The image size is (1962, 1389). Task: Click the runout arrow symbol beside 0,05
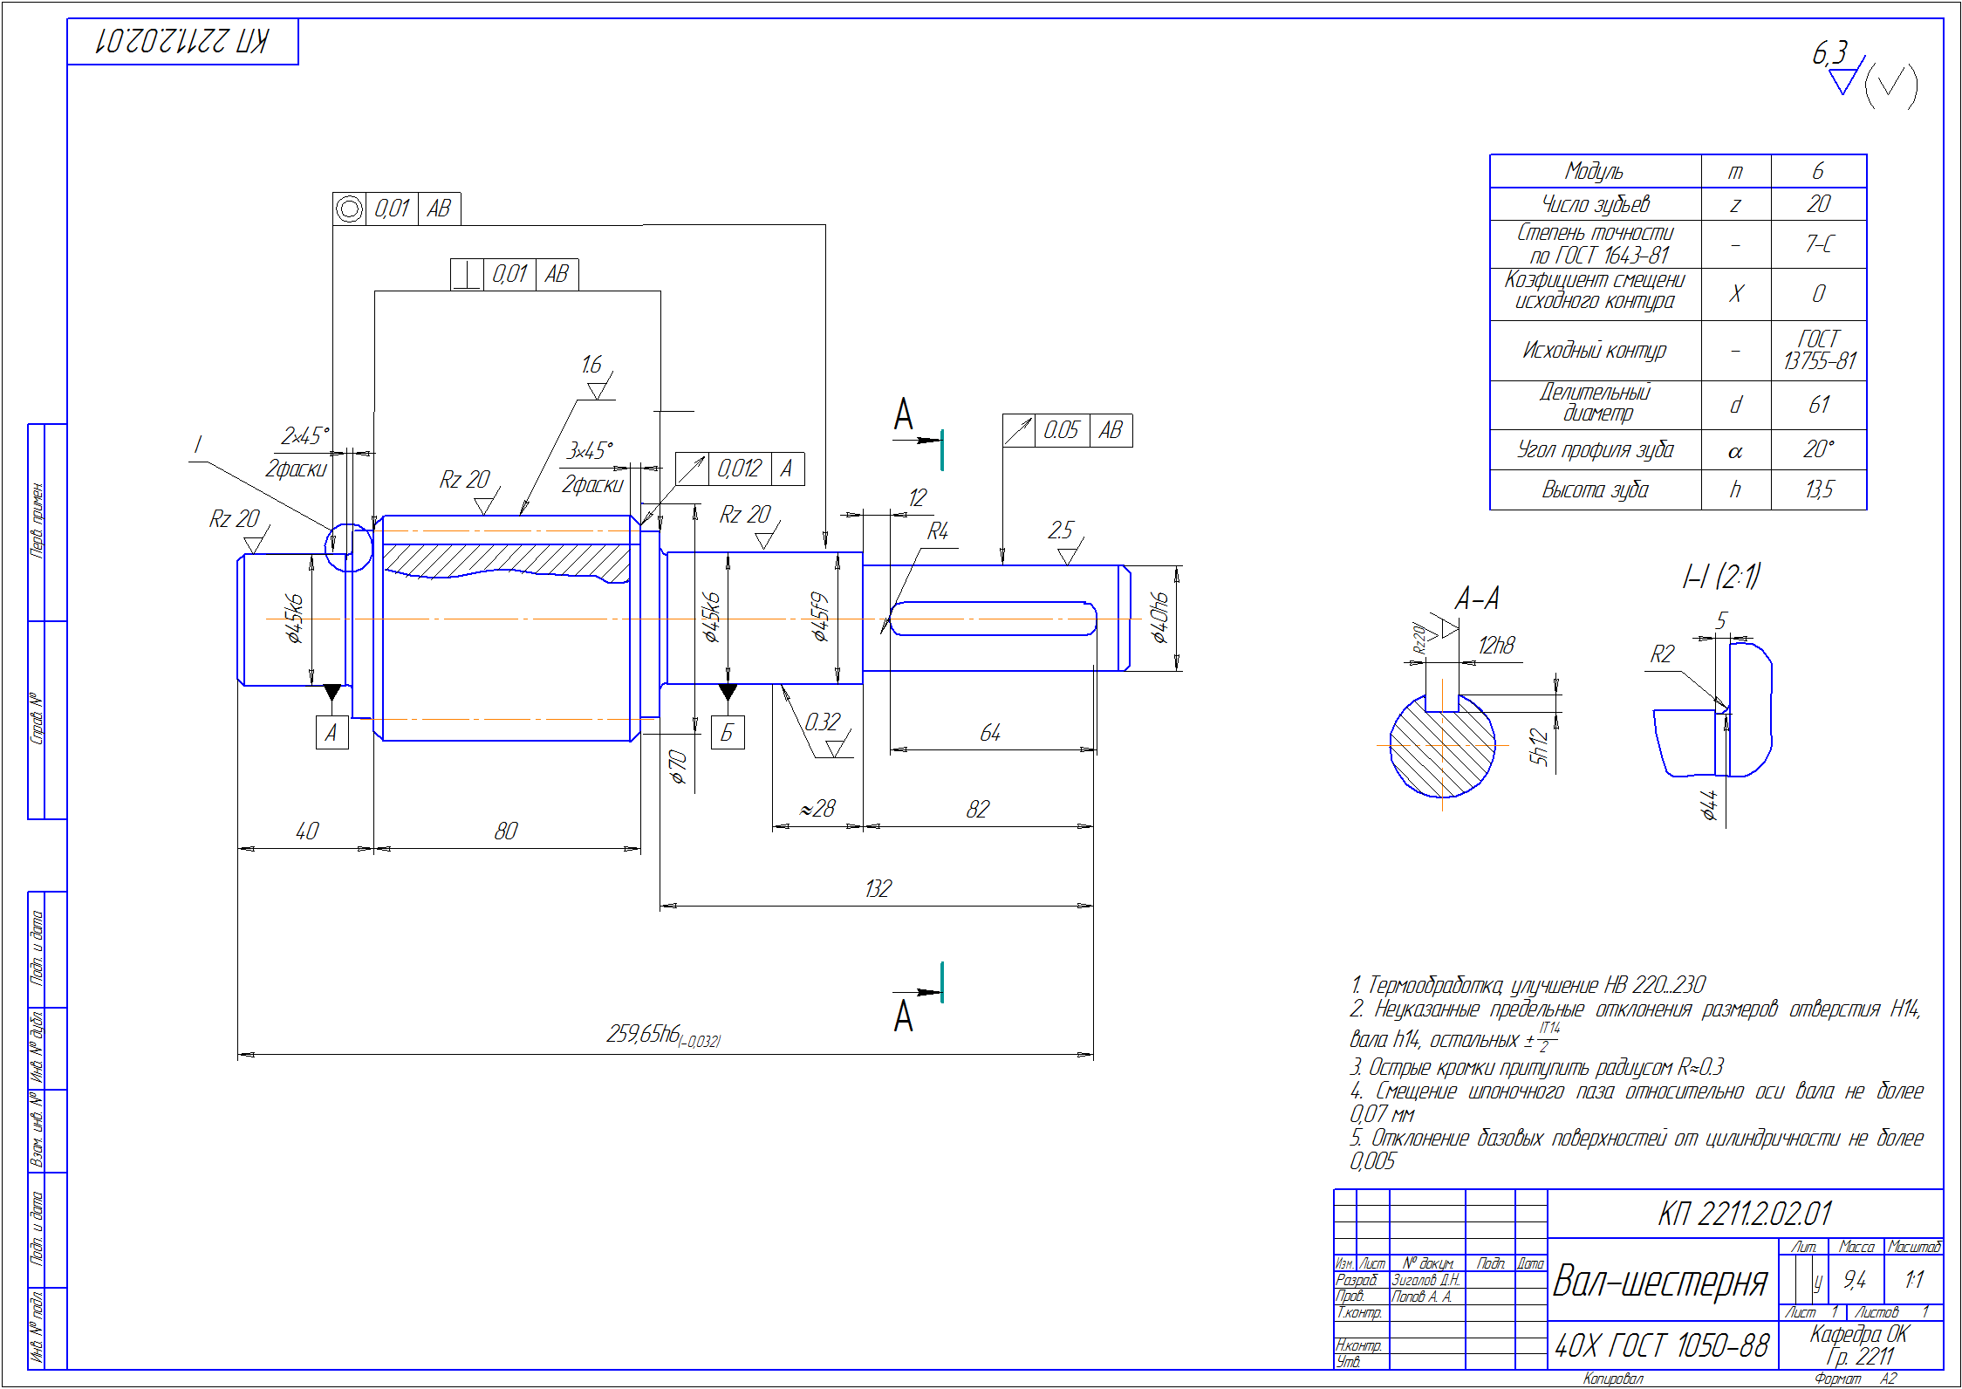[1018, 431]
